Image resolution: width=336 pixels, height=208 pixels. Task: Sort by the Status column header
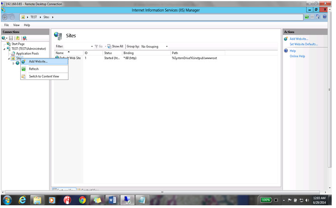click(x=112, y=53)
